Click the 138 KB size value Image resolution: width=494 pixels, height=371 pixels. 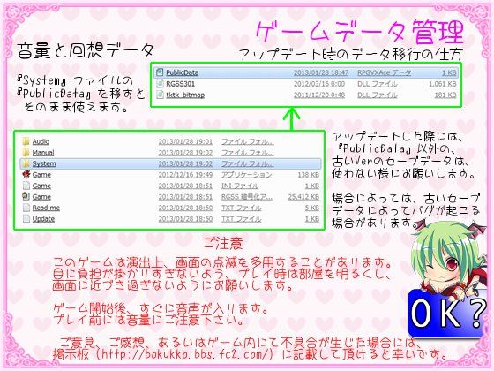[309, 175]
